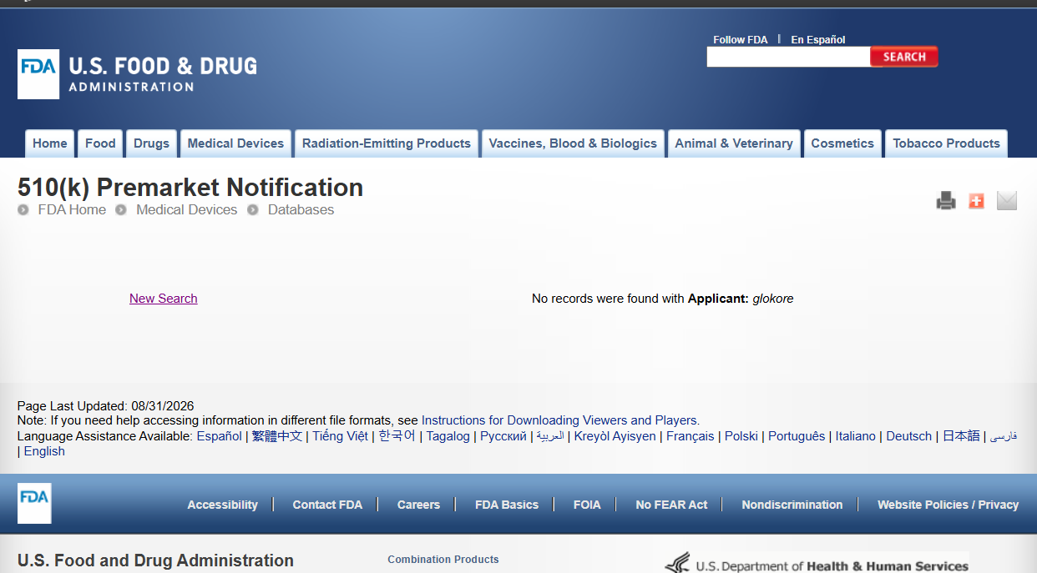Select Arabic language assistance link
The height and width of the screenshot is (573, 1037).
[x=550, y=436]
